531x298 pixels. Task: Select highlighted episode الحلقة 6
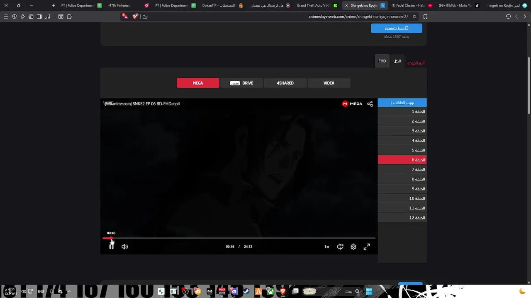coord(402,160)
